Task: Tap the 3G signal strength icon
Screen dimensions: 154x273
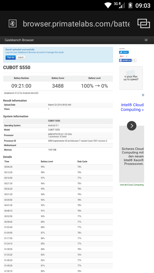Action: [120, 5]
